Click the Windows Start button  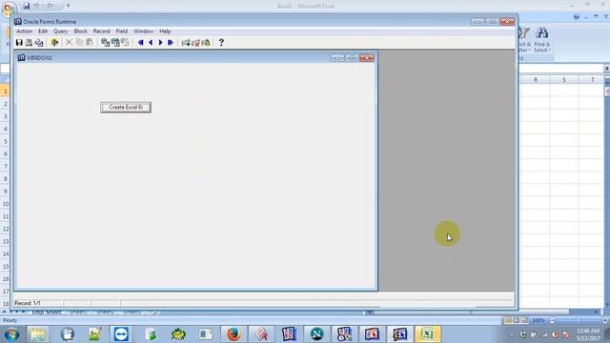11,334
